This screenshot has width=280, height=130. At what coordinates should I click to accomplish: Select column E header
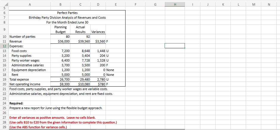115,4
